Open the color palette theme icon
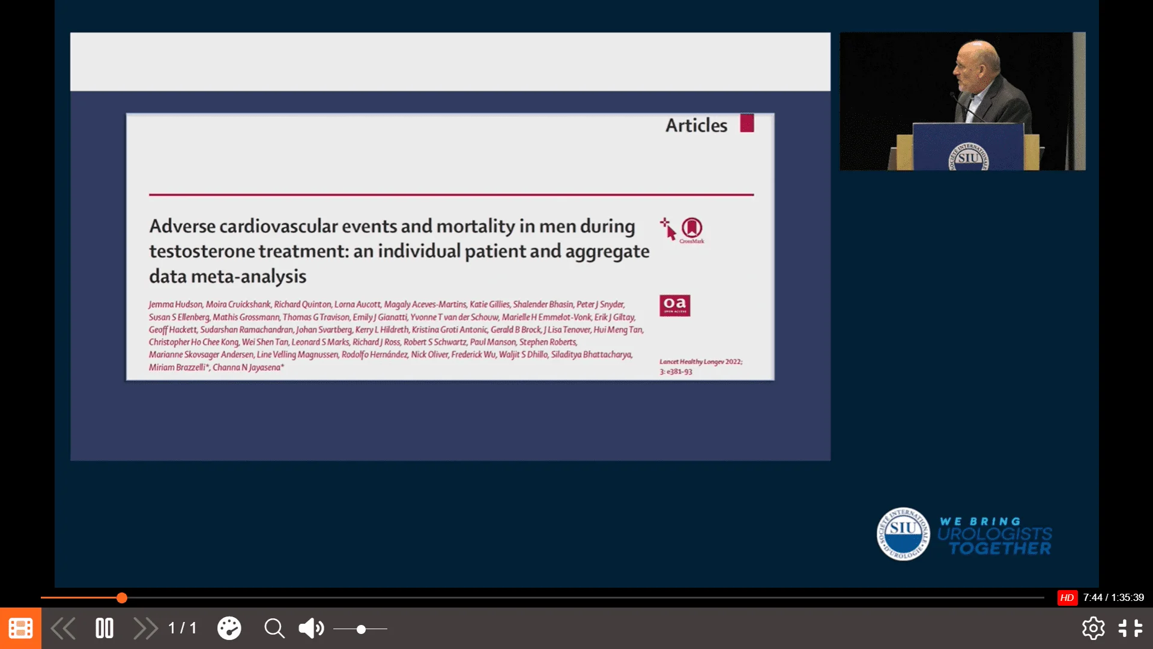The width and height of the screenshot is (1153, 649). [229, 629]
